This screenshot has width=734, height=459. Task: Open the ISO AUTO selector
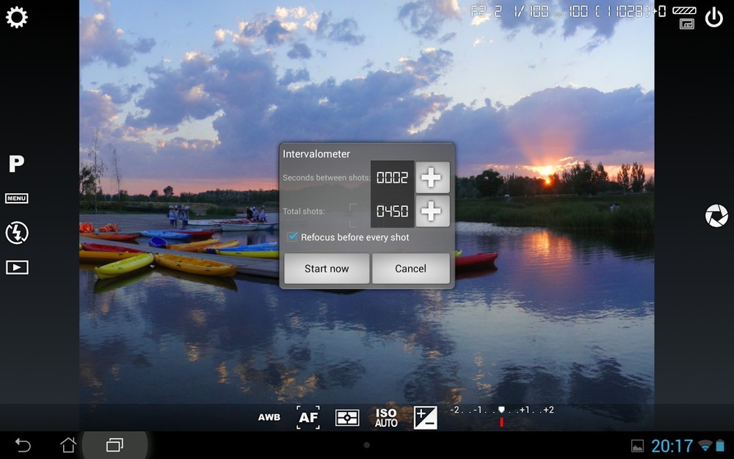click(x=386, y=418)
